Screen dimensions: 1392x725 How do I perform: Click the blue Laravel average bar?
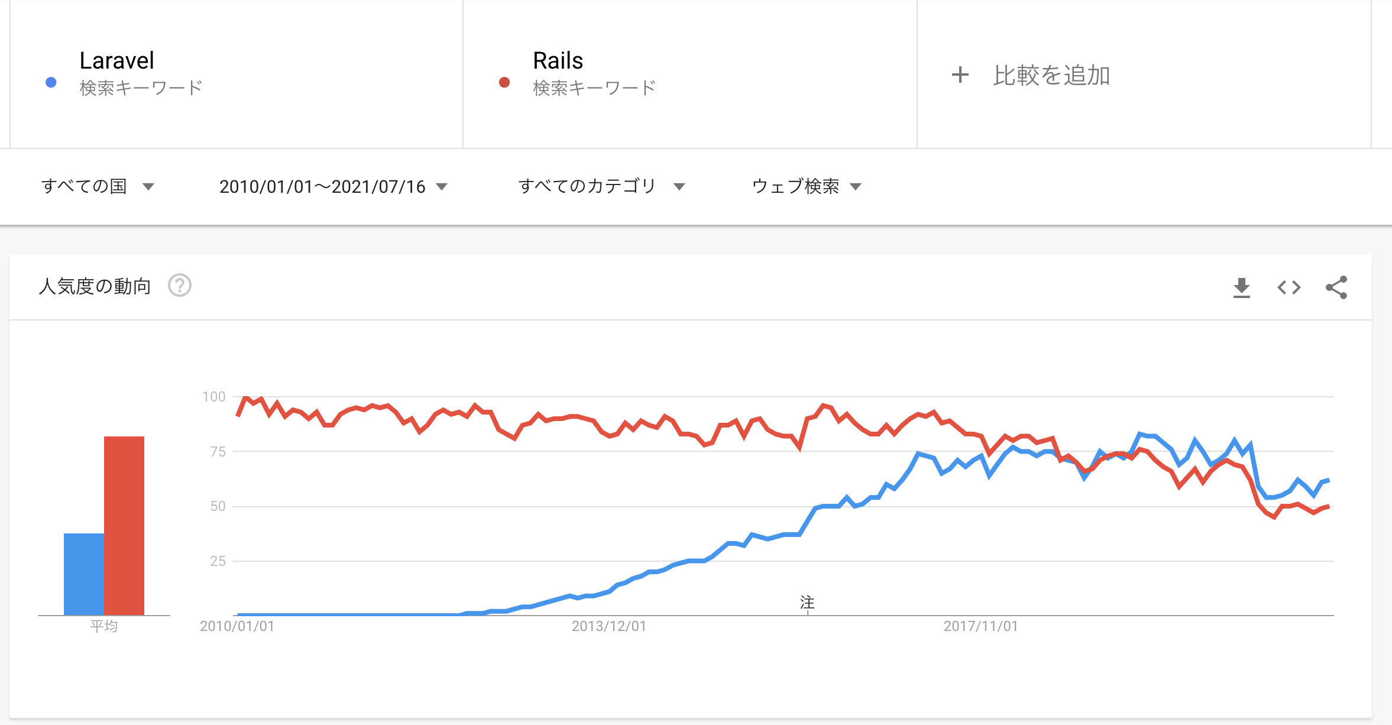click(84, 574)
